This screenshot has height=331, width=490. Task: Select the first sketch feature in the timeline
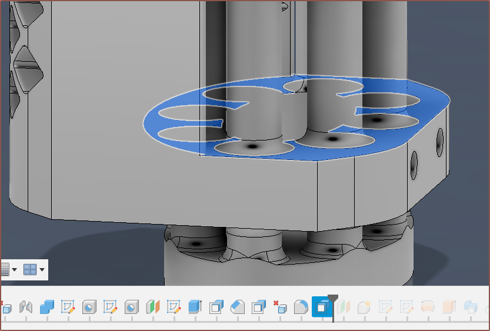pyautogui.click(x=68, y=307)
